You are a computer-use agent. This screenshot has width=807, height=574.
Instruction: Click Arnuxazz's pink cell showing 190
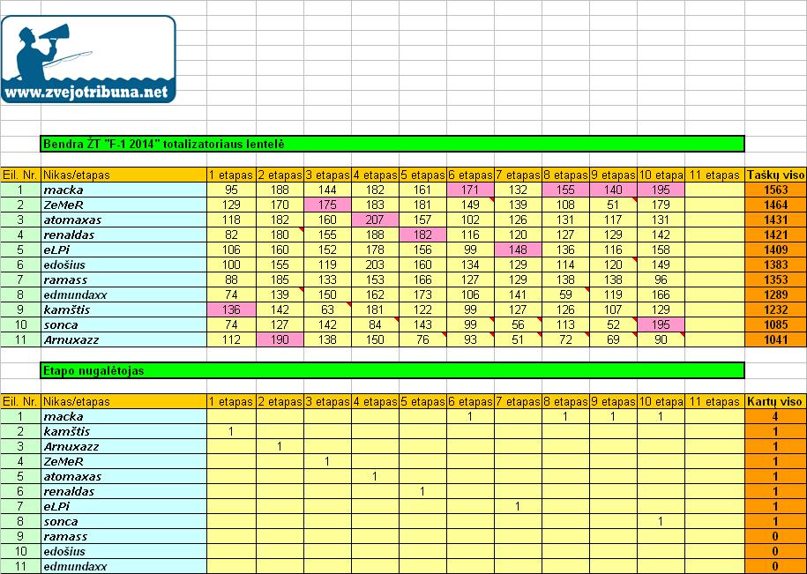pos(280,339)
